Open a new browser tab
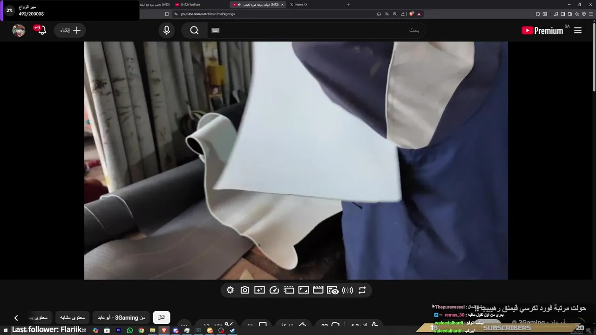 pos(348,5)
